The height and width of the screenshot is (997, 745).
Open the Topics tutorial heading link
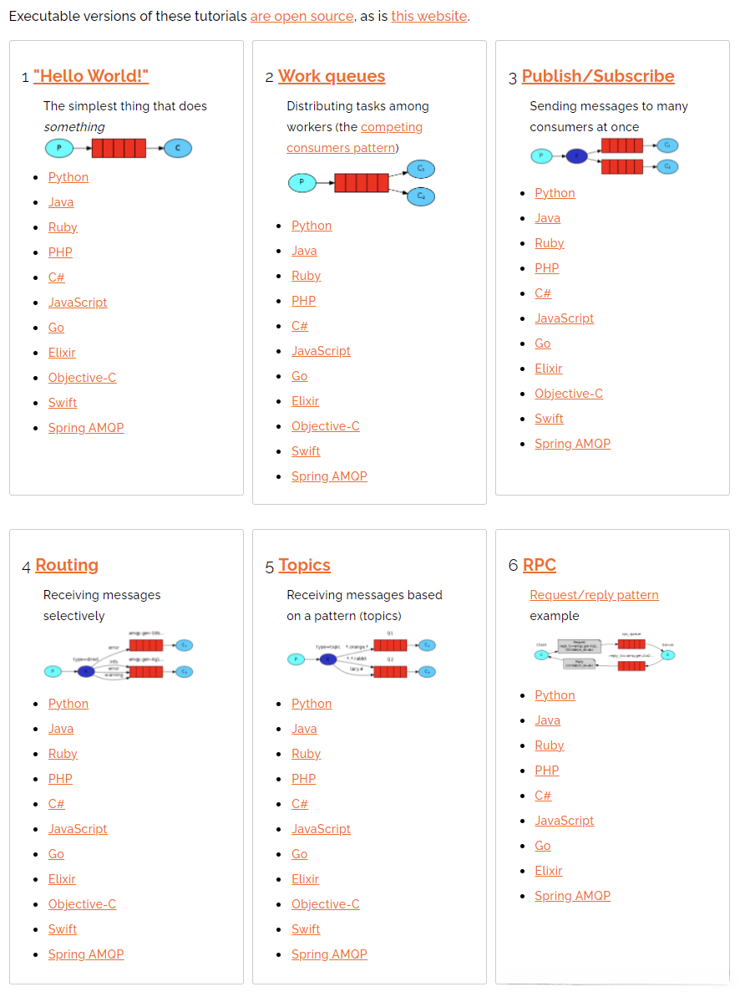click(304, 565)
